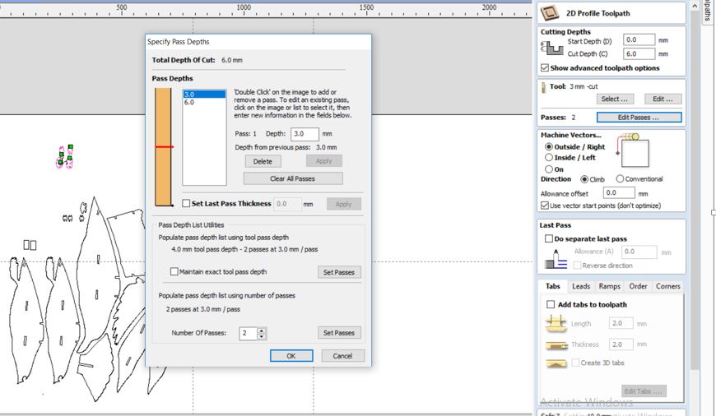Screen dimensions: 716x416
Task: Click the tab length illustration icon
Action: [556, 323]
